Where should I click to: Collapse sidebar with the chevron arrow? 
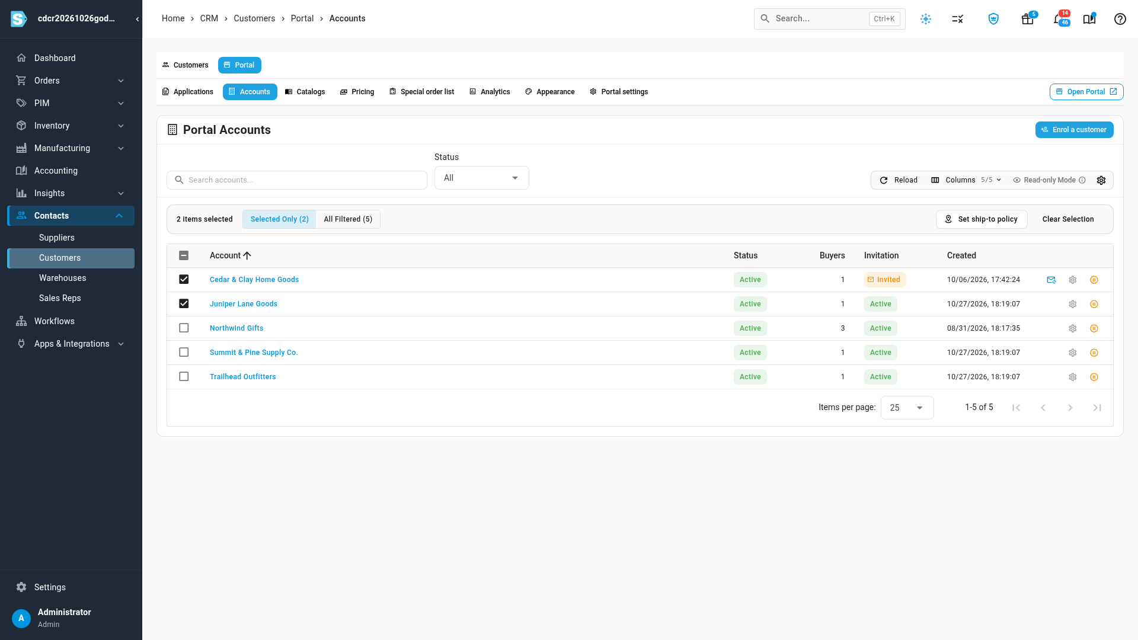pyautogui.click(x=138, y=19)
